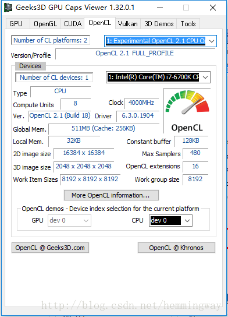Open the Vulkan tab
The width and height of the screenshot is (228, 317).
128,24
